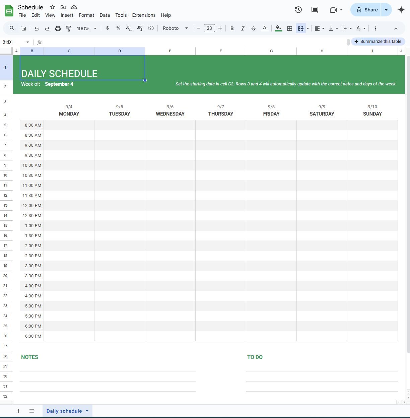
Task: Open the Daily schedule sheet tab menu
Action: [86, 411]
